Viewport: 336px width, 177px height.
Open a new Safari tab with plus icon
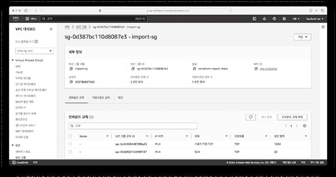point(316,10)
